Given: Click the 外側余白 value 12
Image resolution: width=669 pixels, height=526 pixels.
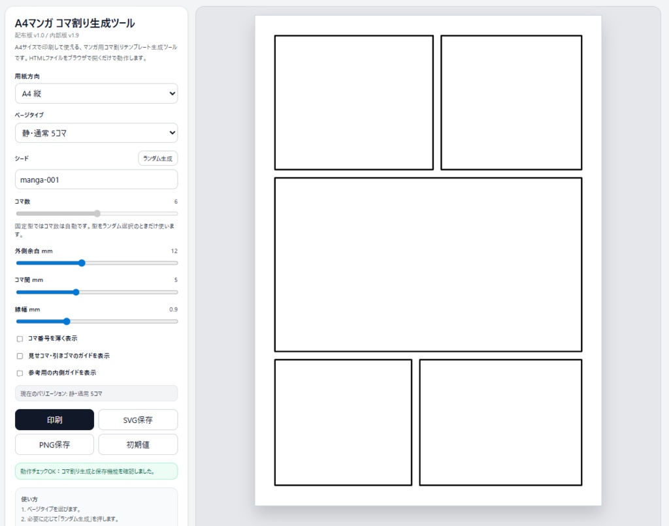Looking at the screenshot, I should pyautogui.click(x=174, y=251).
